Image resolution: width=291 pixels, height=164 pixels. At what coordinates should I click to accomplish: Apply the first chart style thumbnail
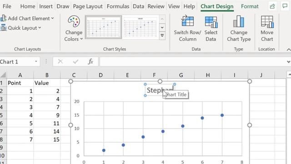[104, 27]
